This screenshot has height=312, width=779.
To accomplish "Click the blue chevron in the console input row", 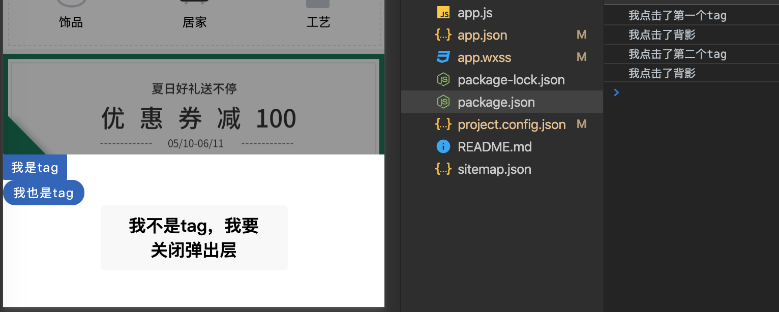I will click(616, 92).
